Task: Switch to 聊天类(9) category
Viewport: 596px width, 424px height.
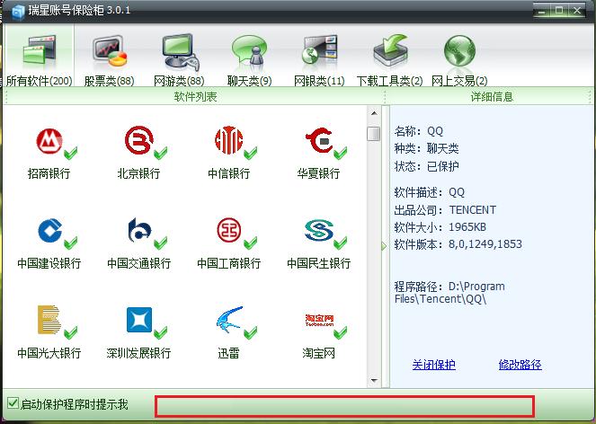Action: [x=249, y=60]
